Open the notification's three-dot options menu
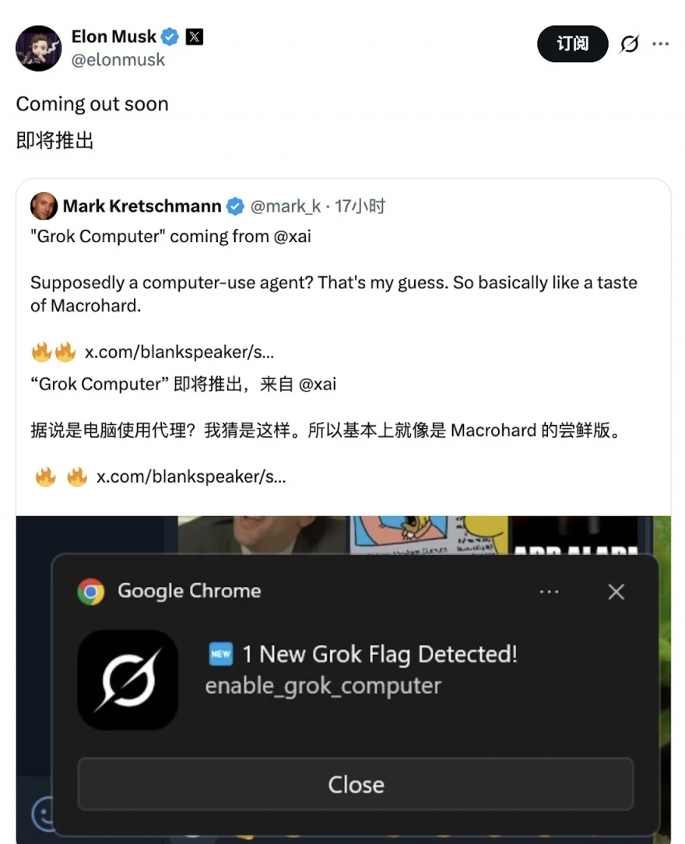This screenshot has width=685, height=844. (549, 592)
